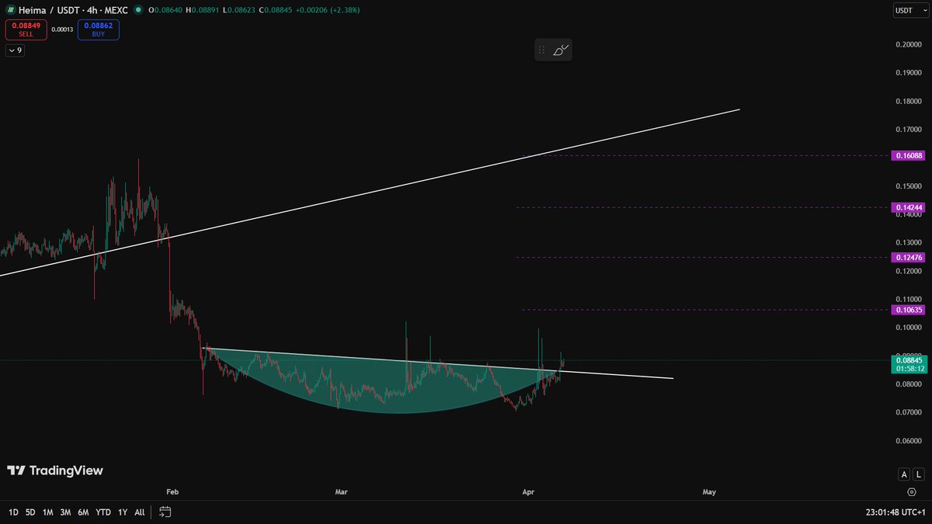Click the green market status dot beside MEXC
This screenshot has width=932, height=524.
click(x=138, y=10)
